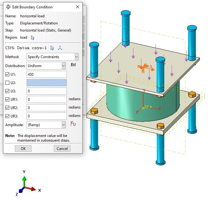Click the Edit Region arrow icon next to load
The width and height of the screenshot is (211, 200).
[33, 38]
